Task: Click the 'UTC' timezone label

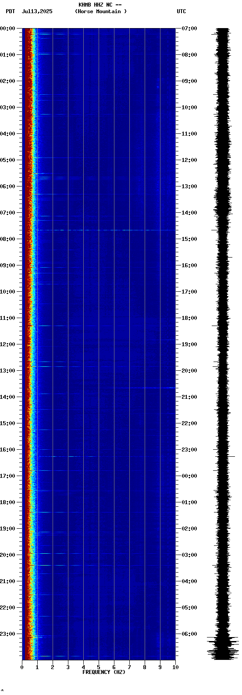Action: pos(181,11)
